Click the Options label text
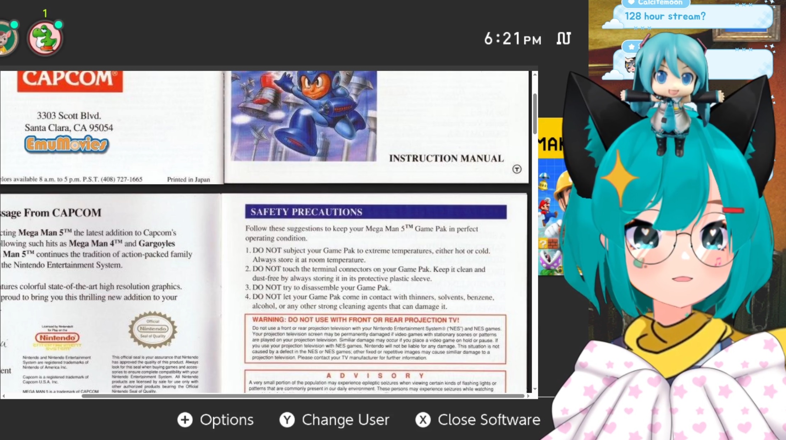The height and width of the screenshot is (440, 786). (226, 420)
